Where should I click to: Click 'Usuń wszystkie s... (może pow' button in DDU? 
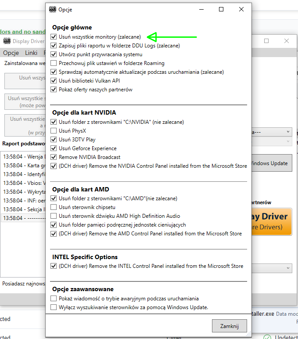25,101
